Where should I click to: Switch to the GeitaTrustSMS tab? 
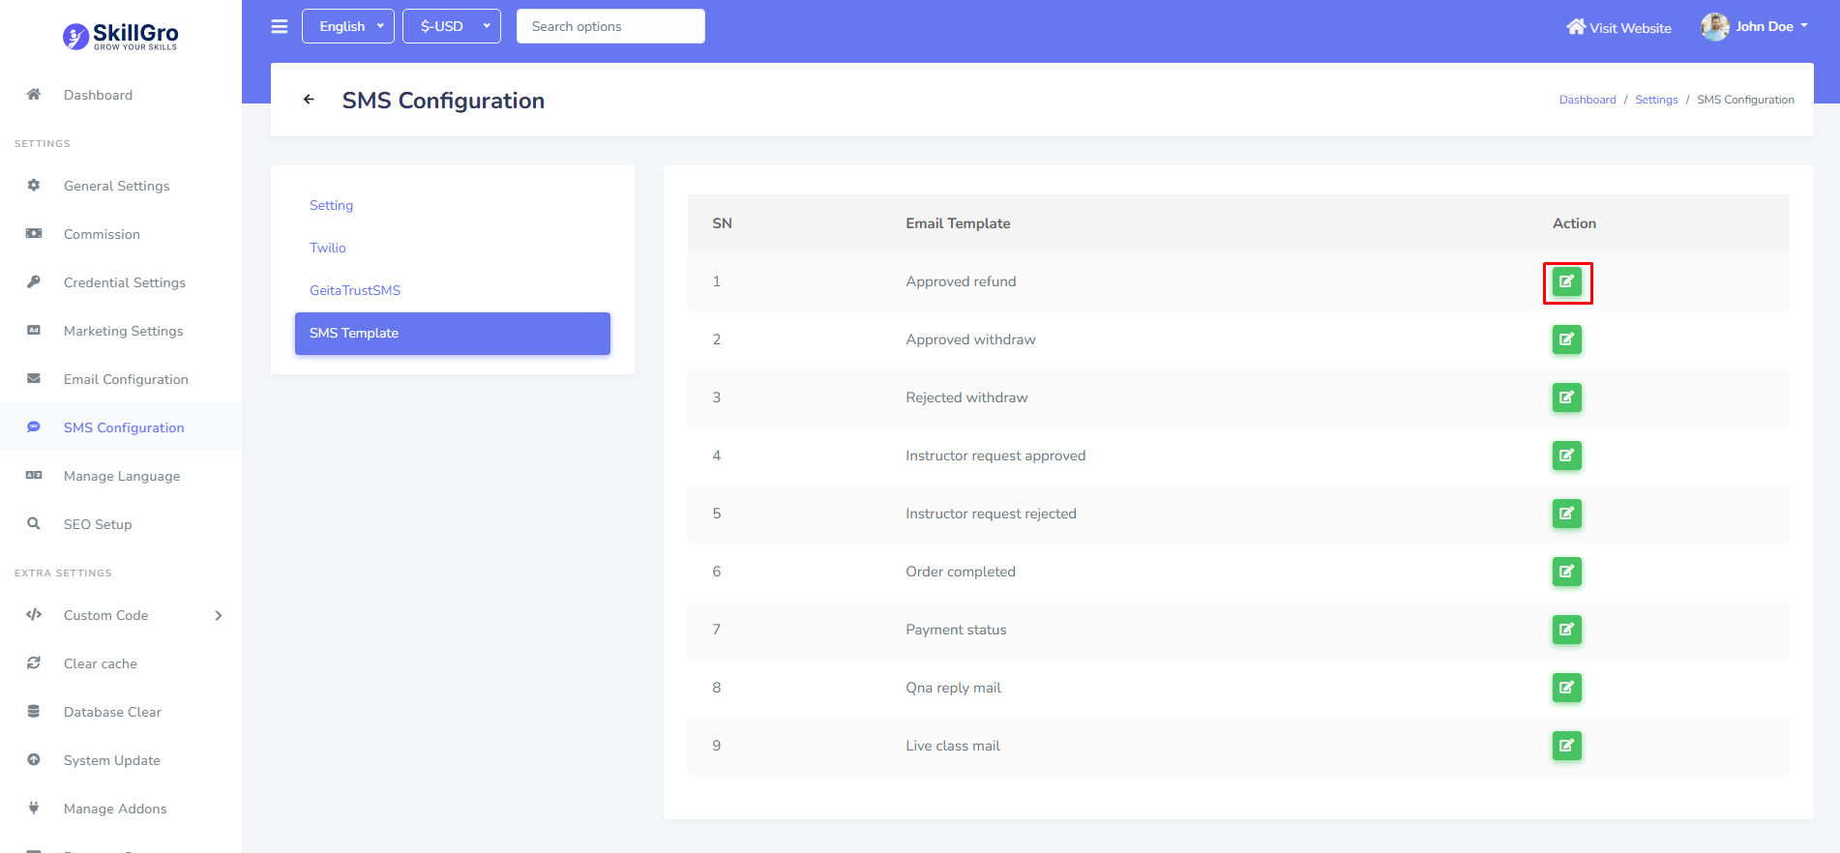[355, 290]
